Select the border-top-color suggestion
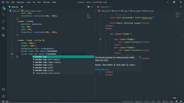184x103 pixels. (x=63, y=65)
